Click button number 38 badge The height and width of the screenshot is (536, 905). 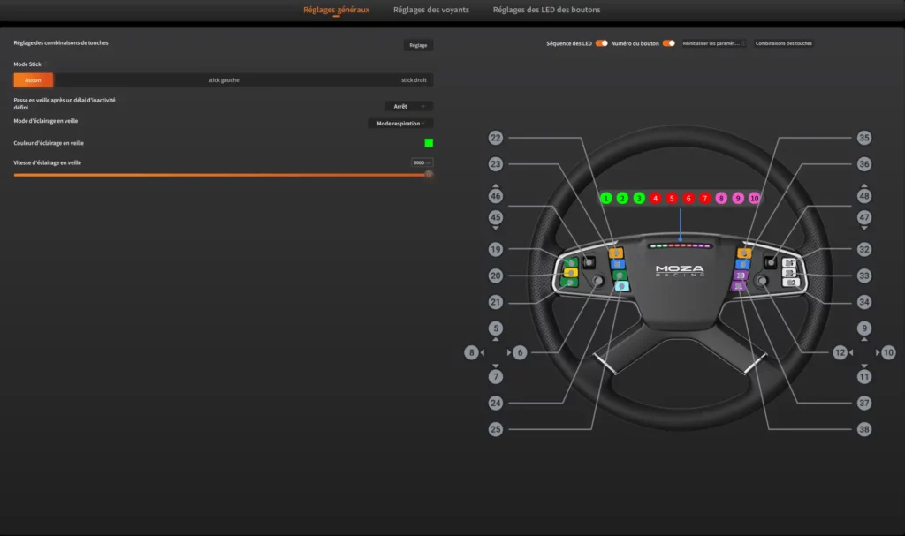pyautogui.click(x=864, y=429)
